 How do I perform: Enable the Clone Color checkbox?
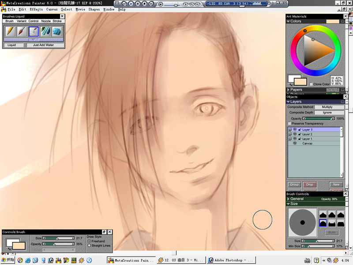click(x=311, y=84)
